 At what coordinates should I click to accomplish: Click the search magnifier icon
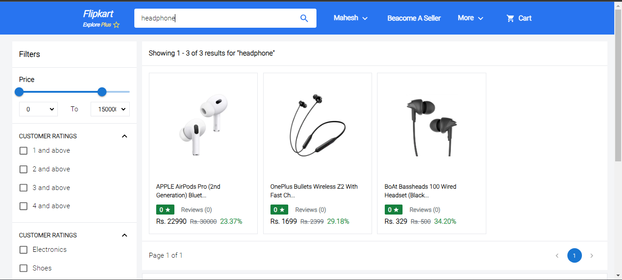(x=304, y=18)
